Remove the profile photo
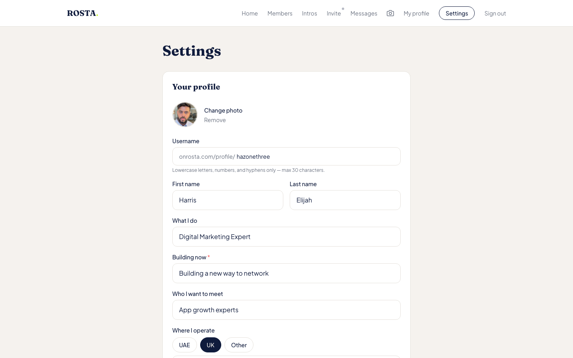Viewport: 573px width, 358px height. coord(215,120)
